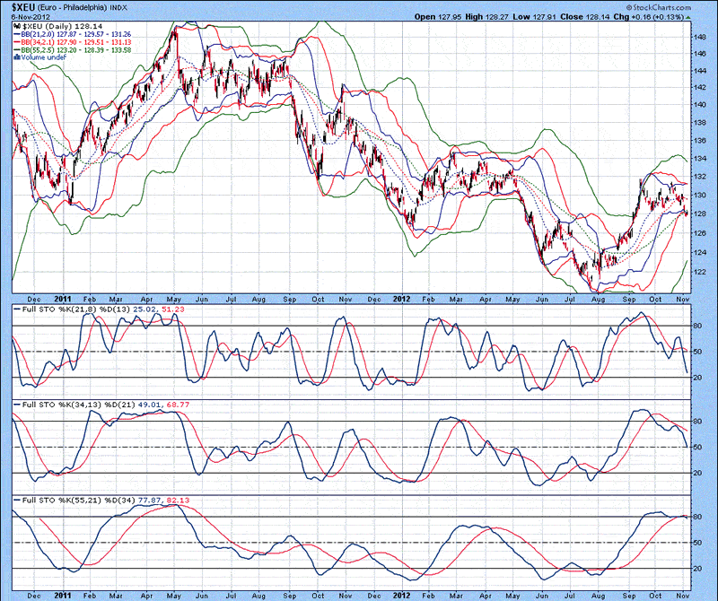718x601 pixels.
Task: Click the $XEU ticker symbol title
Action: click(x=24, y=6)
